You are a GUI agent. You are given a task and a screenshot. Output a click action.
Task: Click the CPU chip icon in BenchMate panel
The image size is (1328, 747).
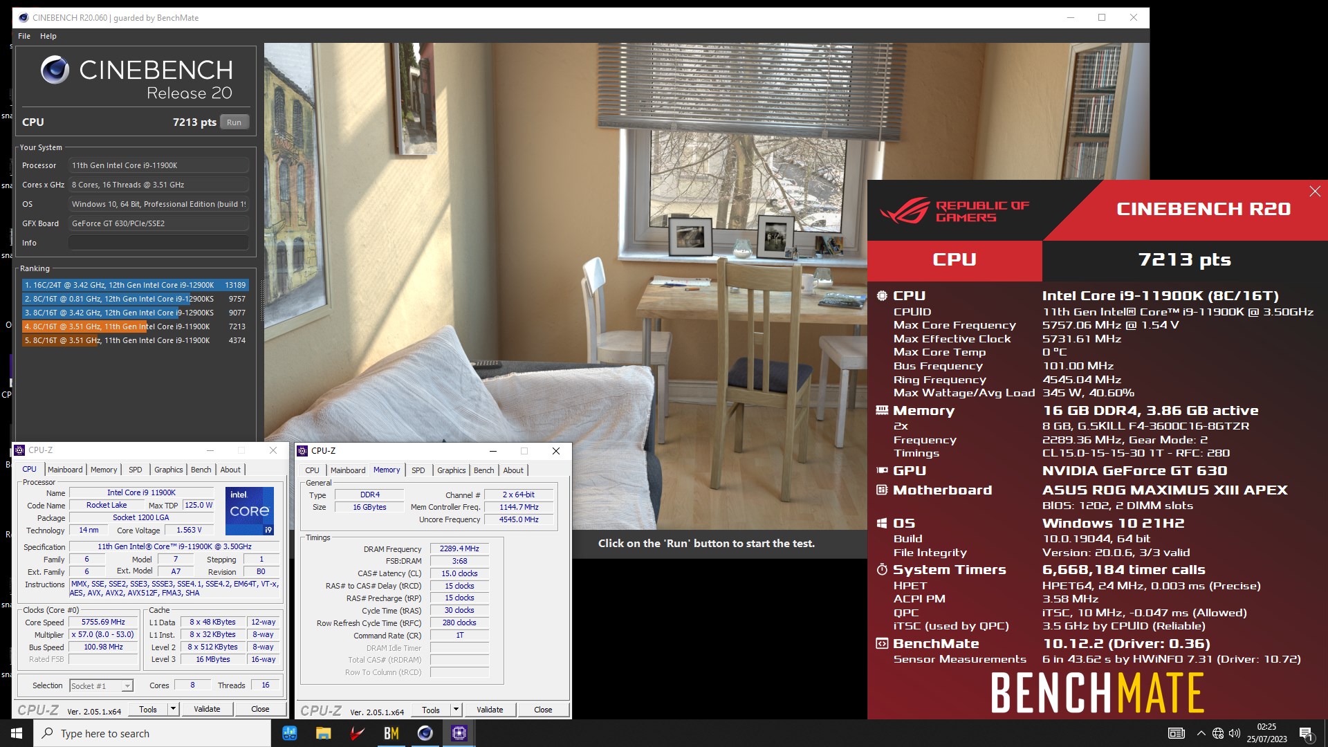point(882,296)
